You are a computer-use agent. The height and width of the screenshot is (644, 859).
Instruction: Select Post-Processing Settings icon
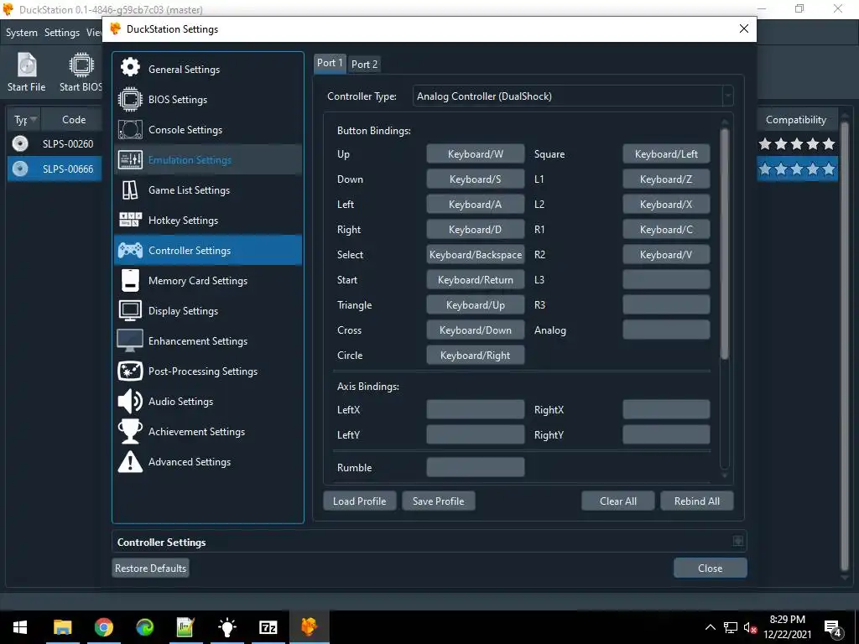[130, 371]
